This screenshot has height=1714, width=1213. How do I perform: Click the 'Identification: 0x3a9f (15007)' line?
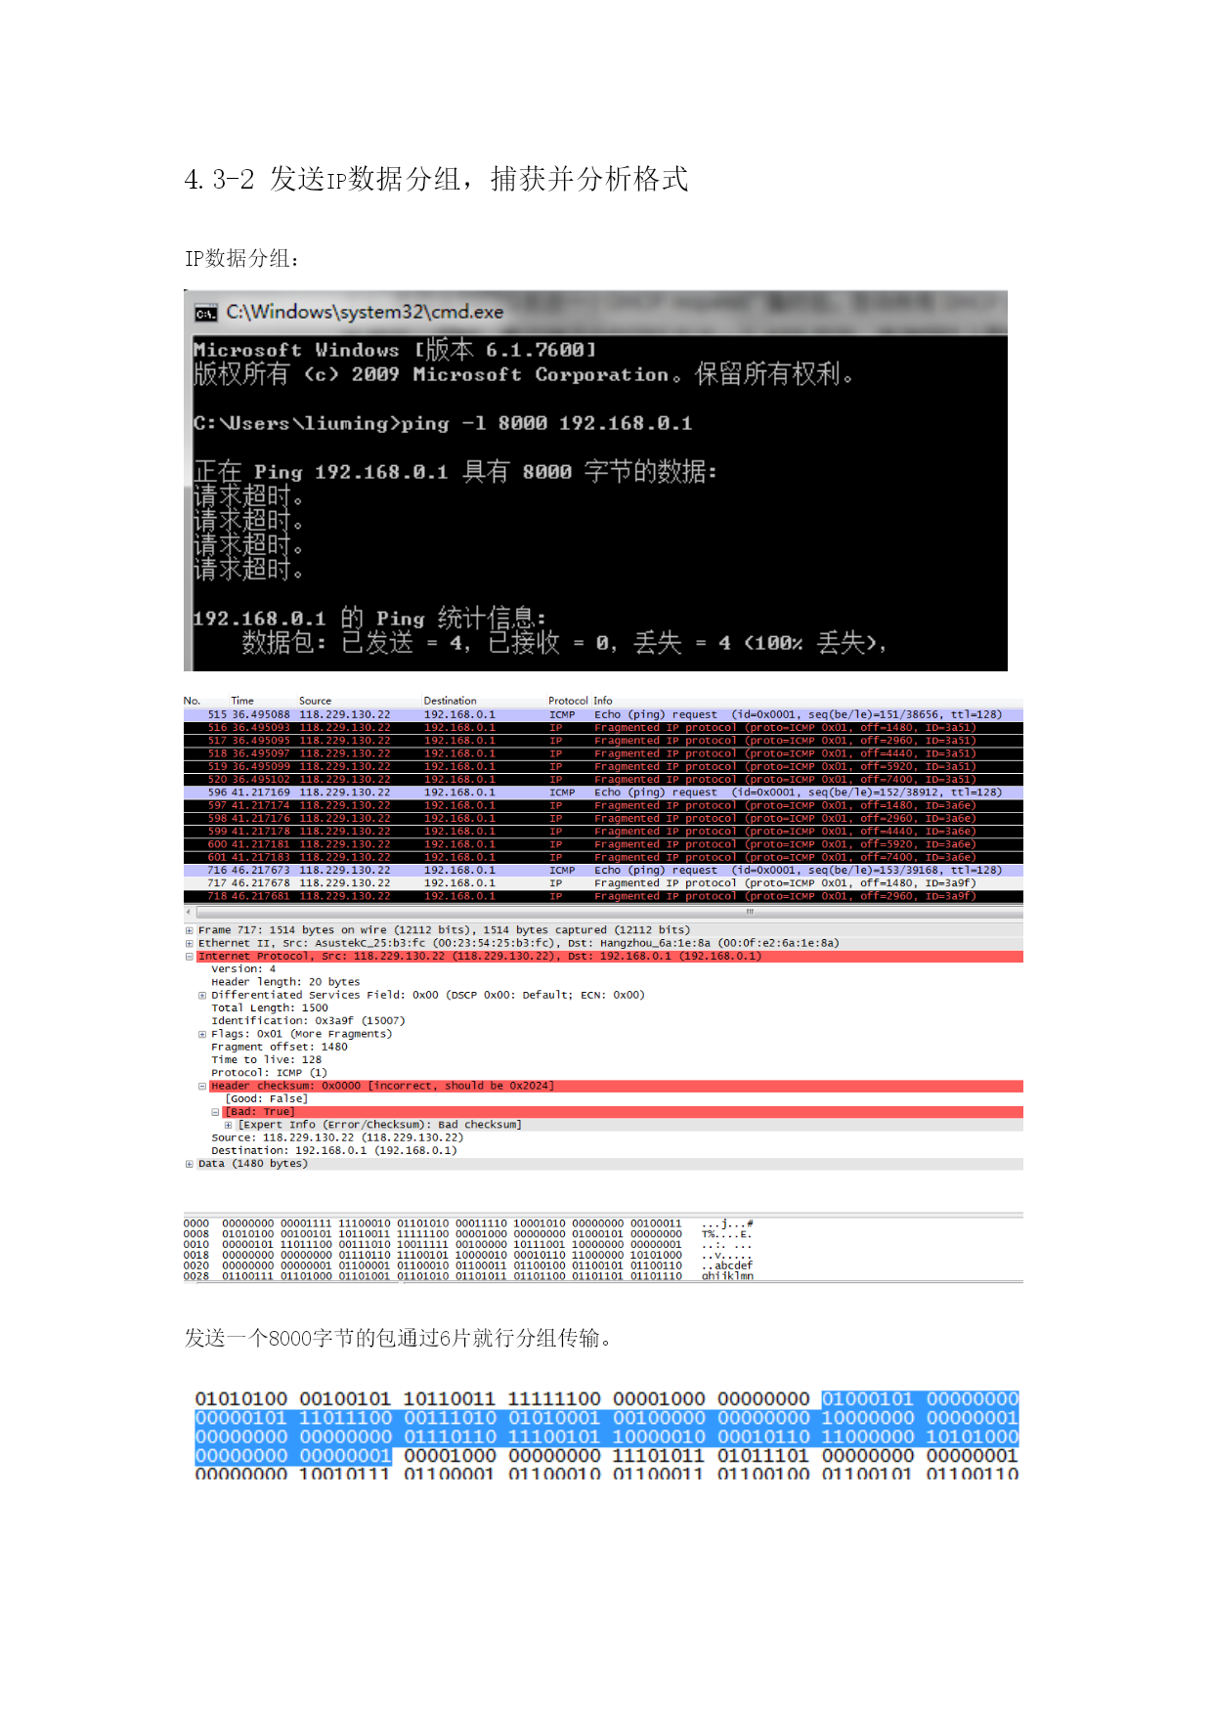coord(308,1021)
